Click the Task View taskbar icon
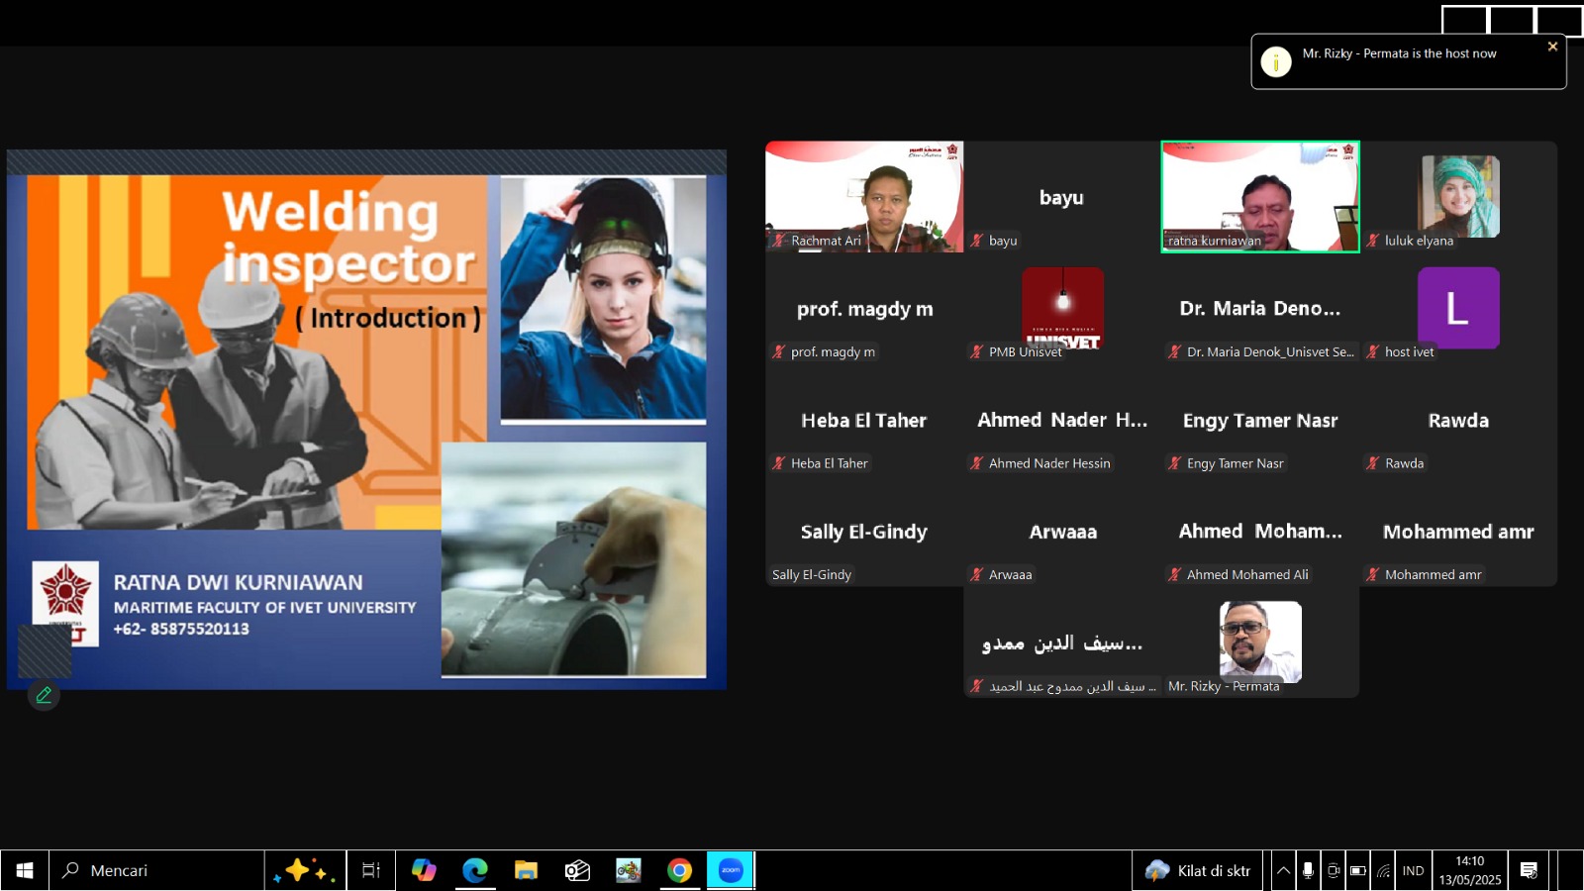Screen dimensions: 1584x891 [371, 870]
